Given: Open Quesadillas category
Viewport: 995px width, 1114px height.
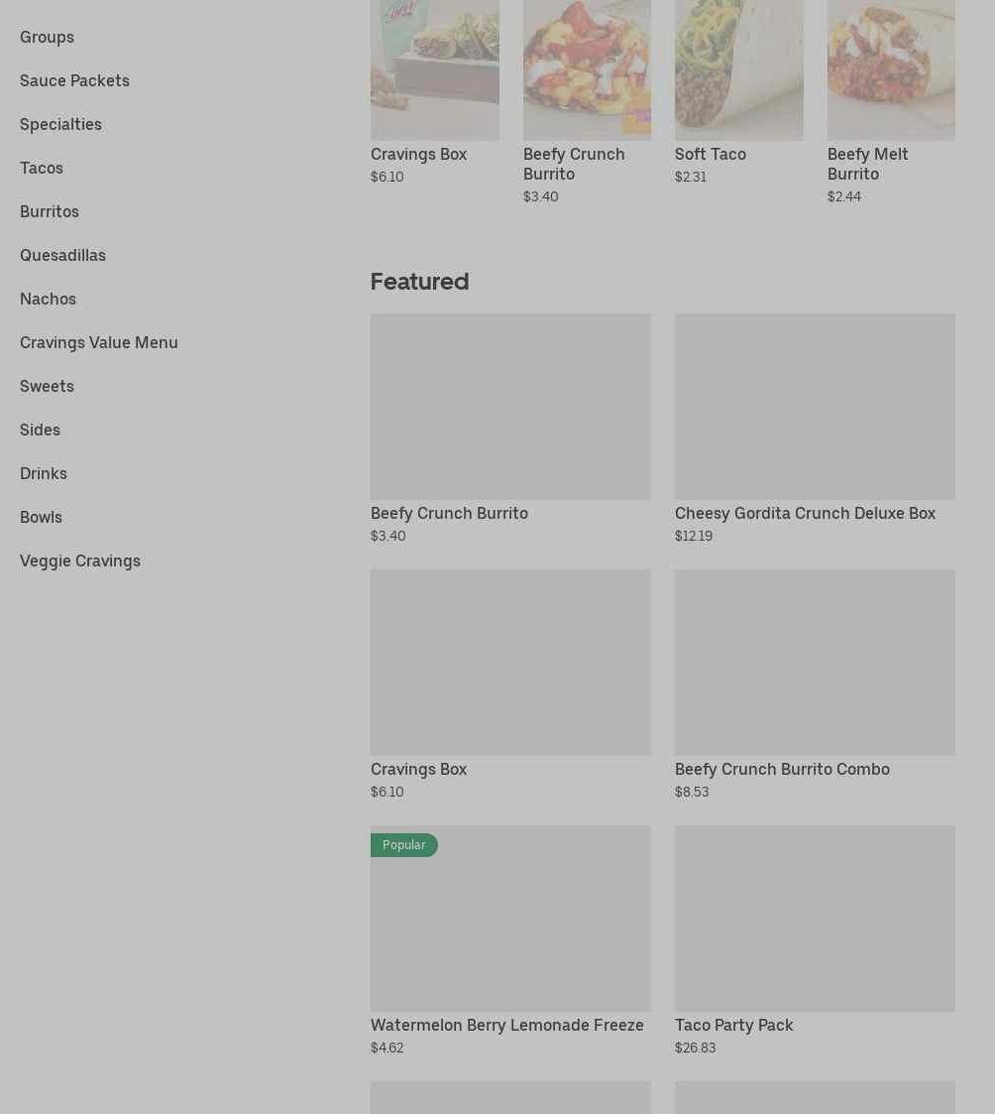Looking at the screenshot, I should point(63,255).
